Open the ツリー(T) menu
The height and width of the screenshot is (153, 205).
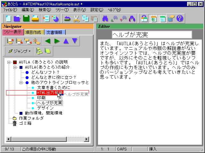click(x=62, y=10)
